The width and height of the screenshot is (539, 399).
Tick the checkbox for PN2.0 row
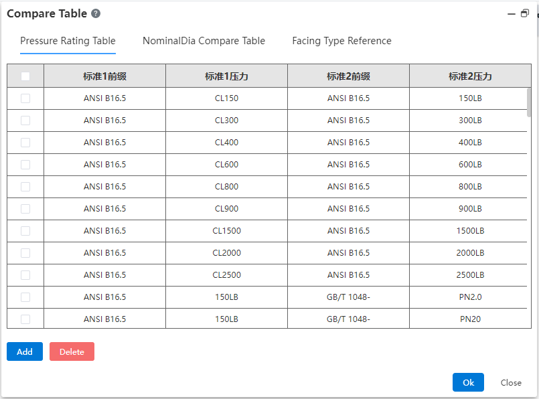tap(25, 297)
